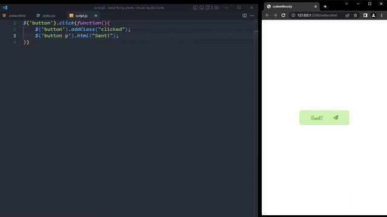Close the codewithrocky browser tab

point(316,7)
